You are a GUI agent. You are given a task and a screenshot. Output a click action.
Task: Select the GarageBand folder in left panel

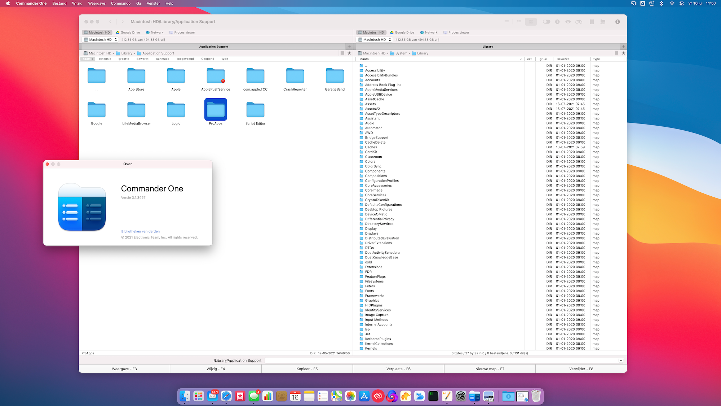335,76
